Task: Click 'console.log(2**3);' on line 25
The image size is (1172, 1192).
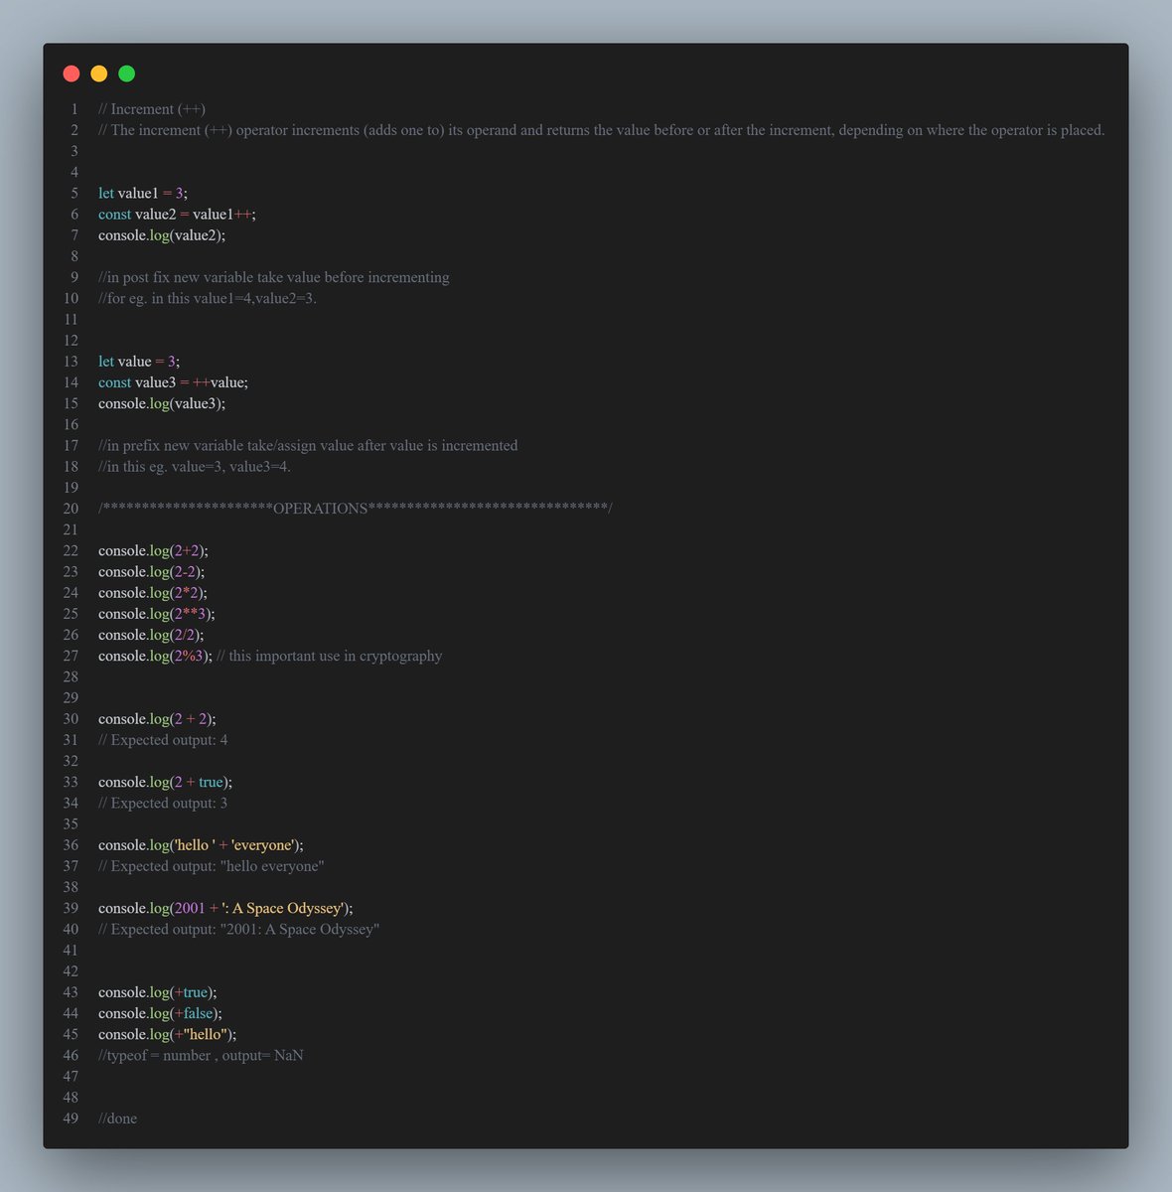Action: tap(157, 614)
